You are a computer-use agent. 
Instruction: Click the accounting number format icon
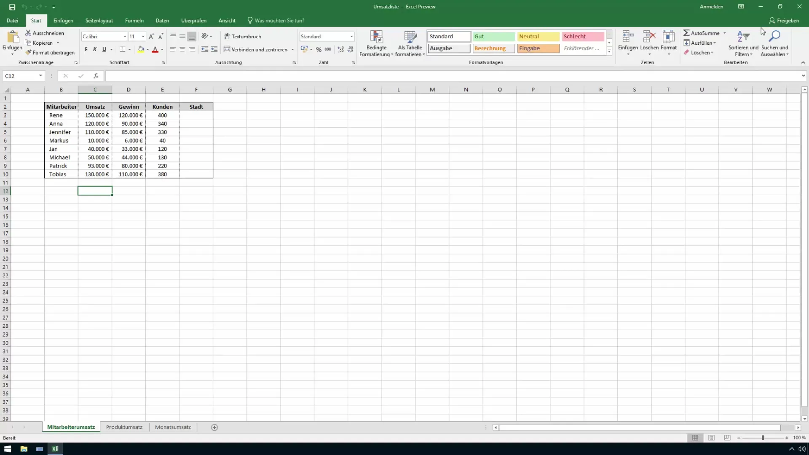pos(304,49)
